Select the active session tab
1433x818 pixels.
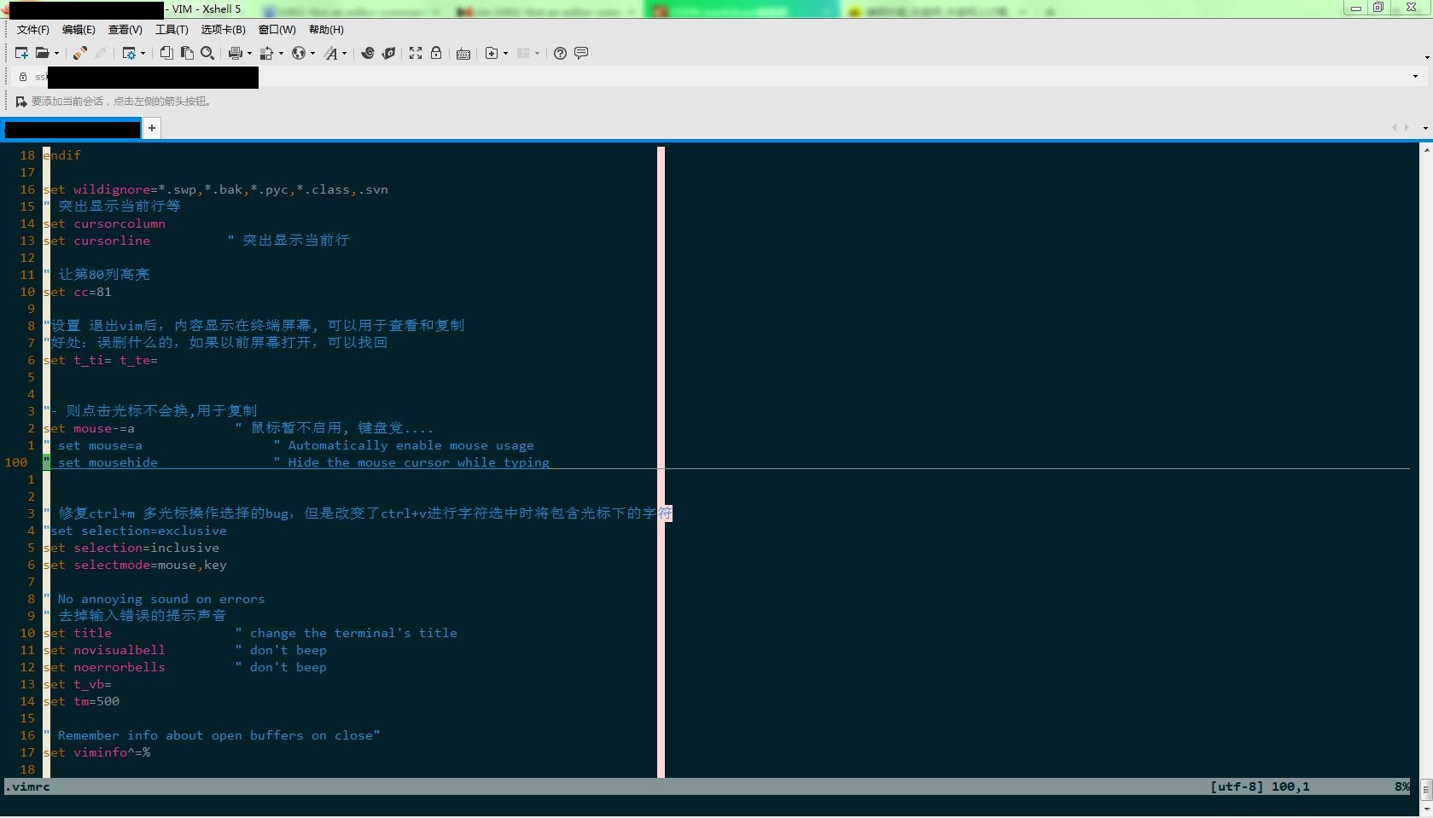pyautogui.click(x=72, y=129)
